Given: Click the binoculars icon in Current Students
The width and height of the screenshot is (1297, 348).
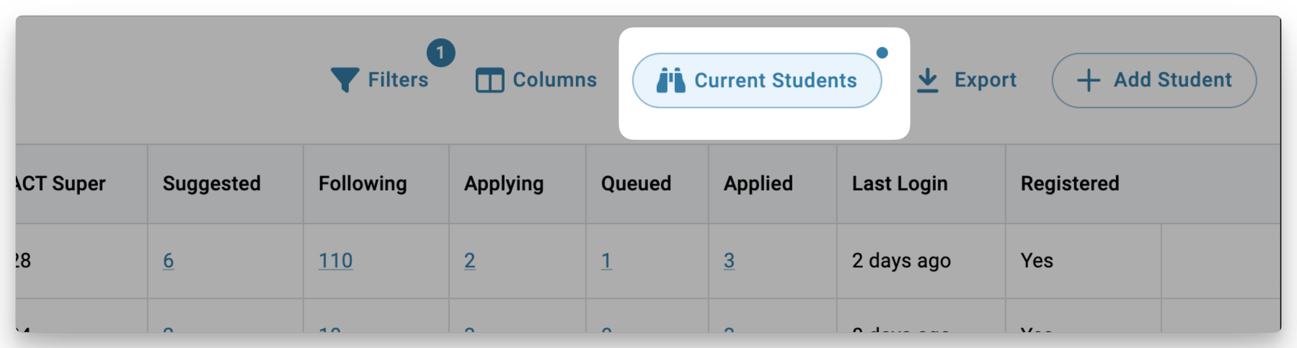Looking at the screenshot, I should pos(670,80).
